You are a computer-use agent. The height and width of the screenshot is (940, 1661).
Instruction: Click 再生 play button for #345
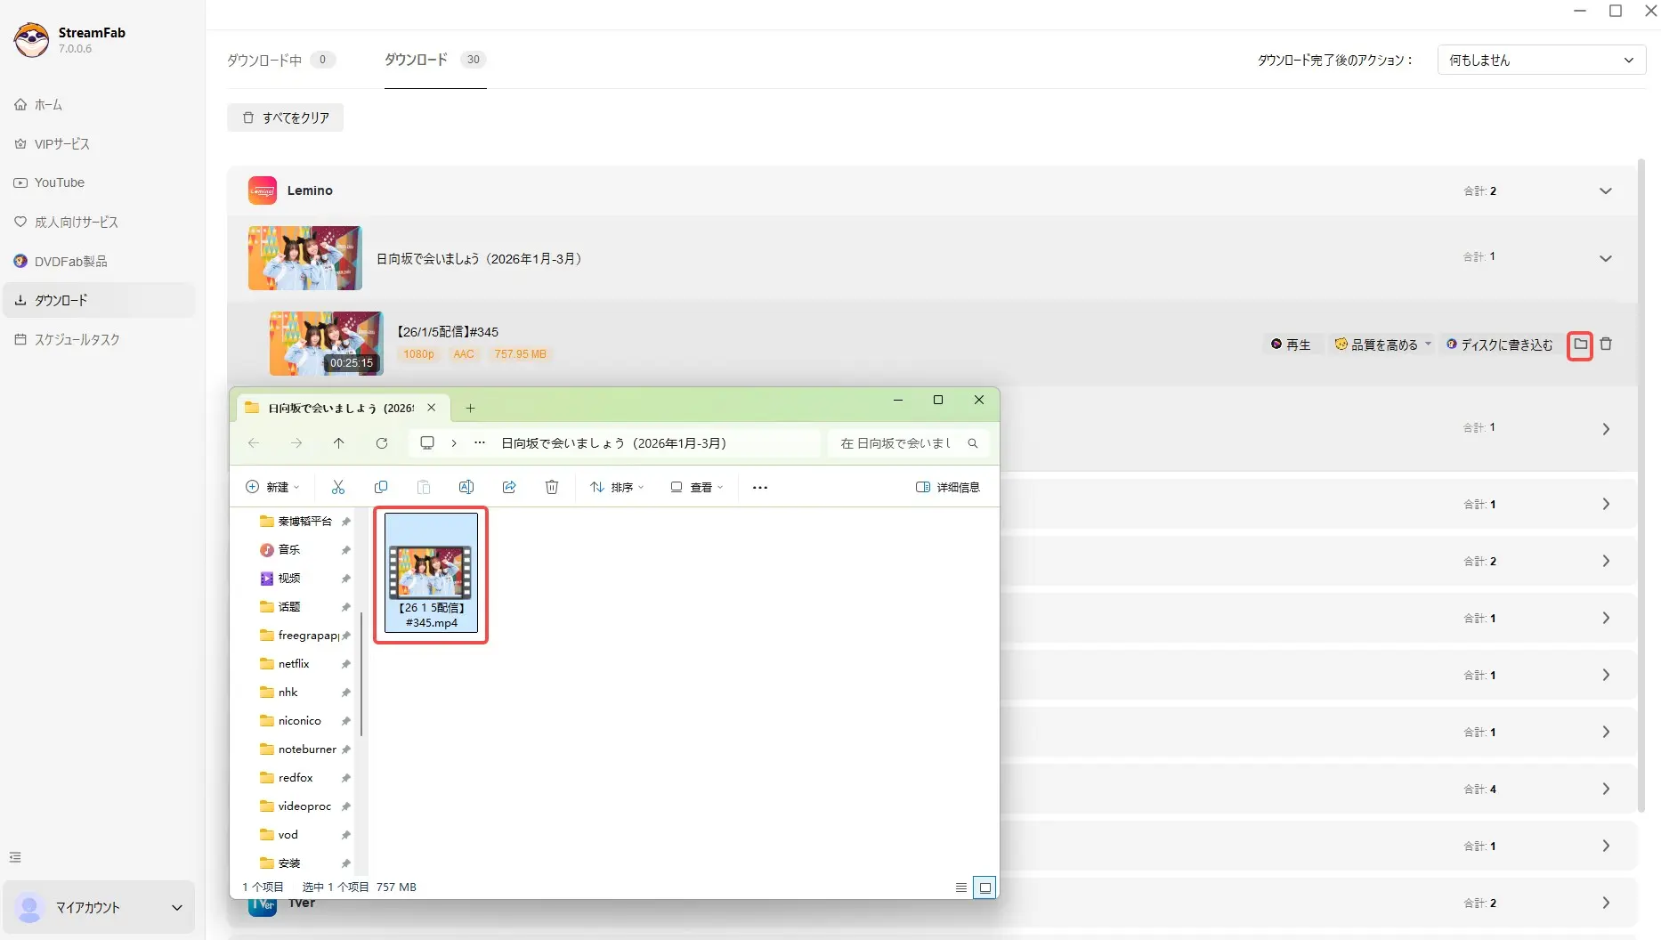[x=1291, y=344]
